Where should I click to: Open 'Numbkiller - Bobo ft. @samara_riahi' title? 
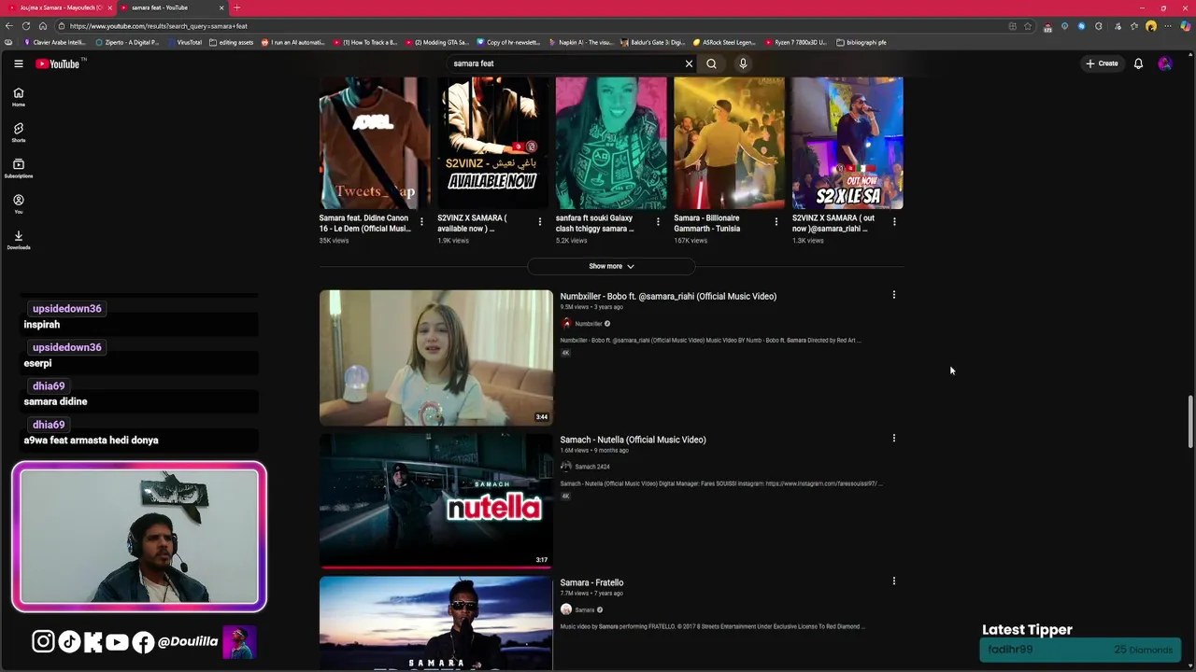[x=668, y=296]
